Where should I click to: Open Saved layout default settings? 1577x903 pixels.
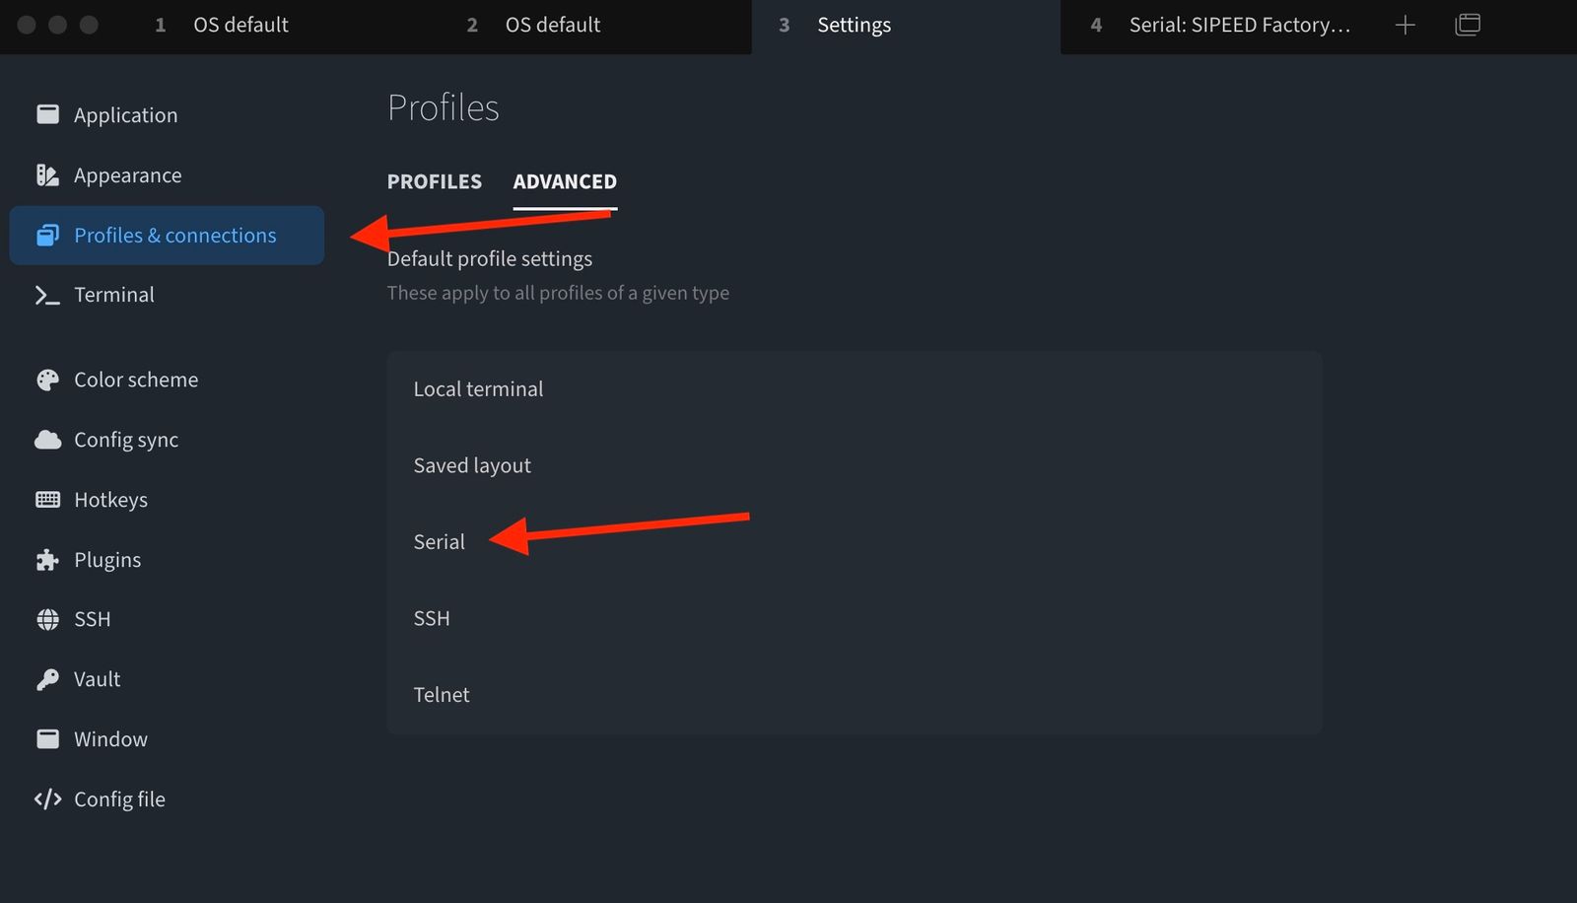click(x=472, y=466)
